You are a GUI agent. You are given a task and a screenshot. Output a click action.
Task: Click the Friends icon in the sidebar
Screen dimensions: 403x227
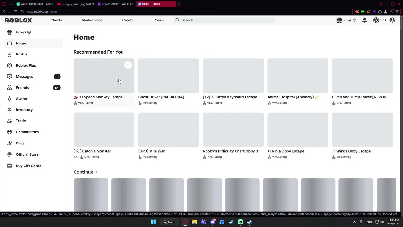coord(9,88)
